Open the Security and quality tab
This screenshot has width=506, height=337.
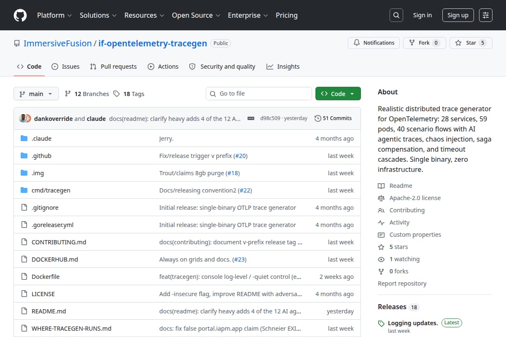pyautogui.click(x=222, y=67)
